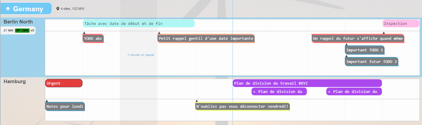Open the 'Un rappel du futur' reminder
The height and width of the screenshot is (125, 422).
pyautogui.click(x=358, y=38)
